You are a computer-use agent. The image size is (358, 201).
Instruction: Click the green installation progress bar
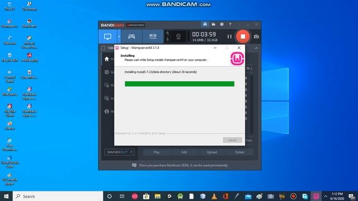point(180,84)
